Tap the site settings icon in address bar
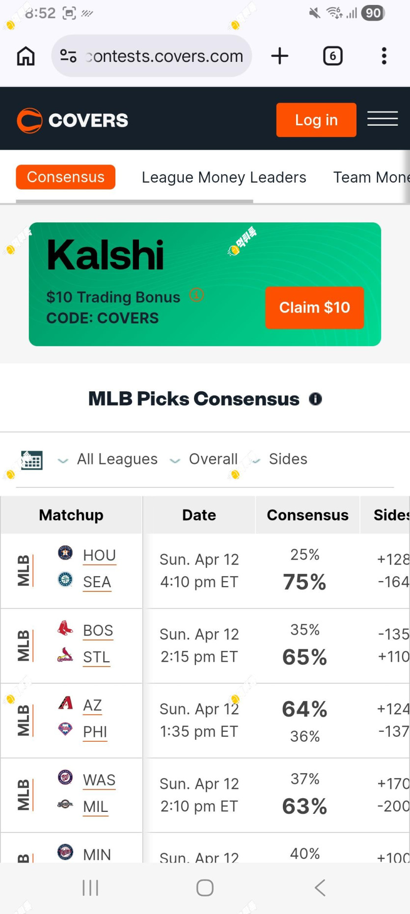Screen dimensions: 410x914 pos(68,56)
